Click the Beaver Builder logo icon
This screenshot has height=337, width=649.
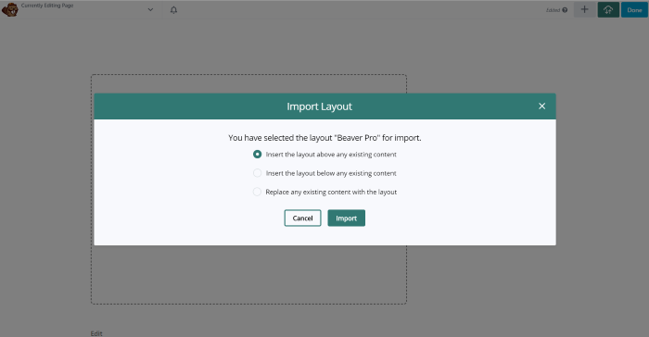[9, 9]
